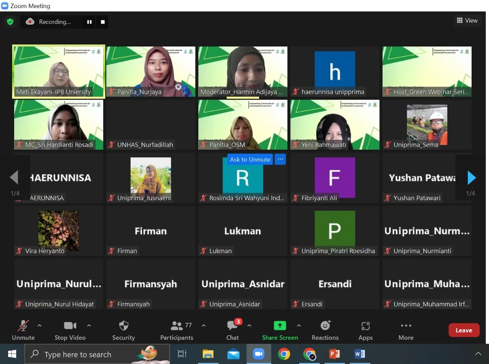Start Share Screen

[x=280, y=330]
